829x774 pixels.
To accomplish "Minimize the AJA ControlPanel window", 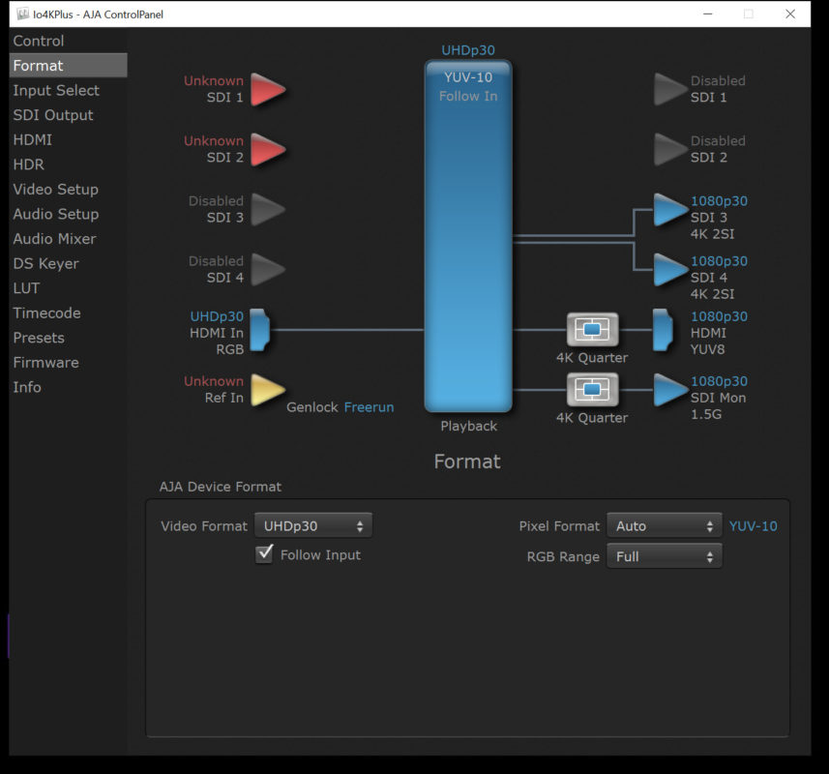I will click(x=707, y=14).
